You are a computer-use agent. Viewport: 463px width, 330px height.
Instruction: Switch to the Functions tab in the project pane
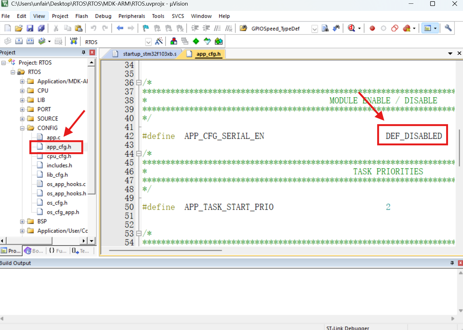[x=58, y=251]
